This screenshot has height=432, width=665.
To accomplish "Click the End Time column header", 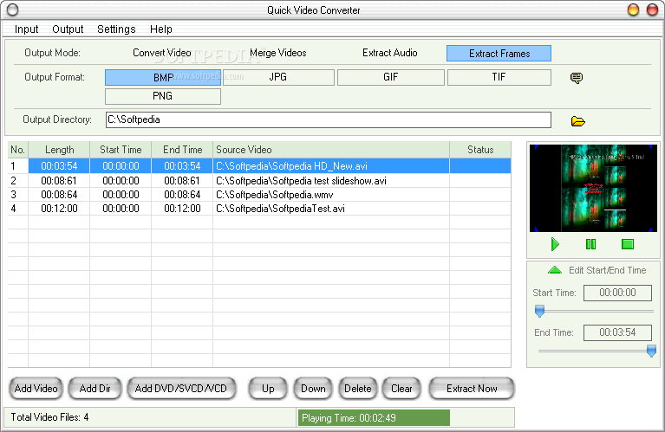I will 182,150.
